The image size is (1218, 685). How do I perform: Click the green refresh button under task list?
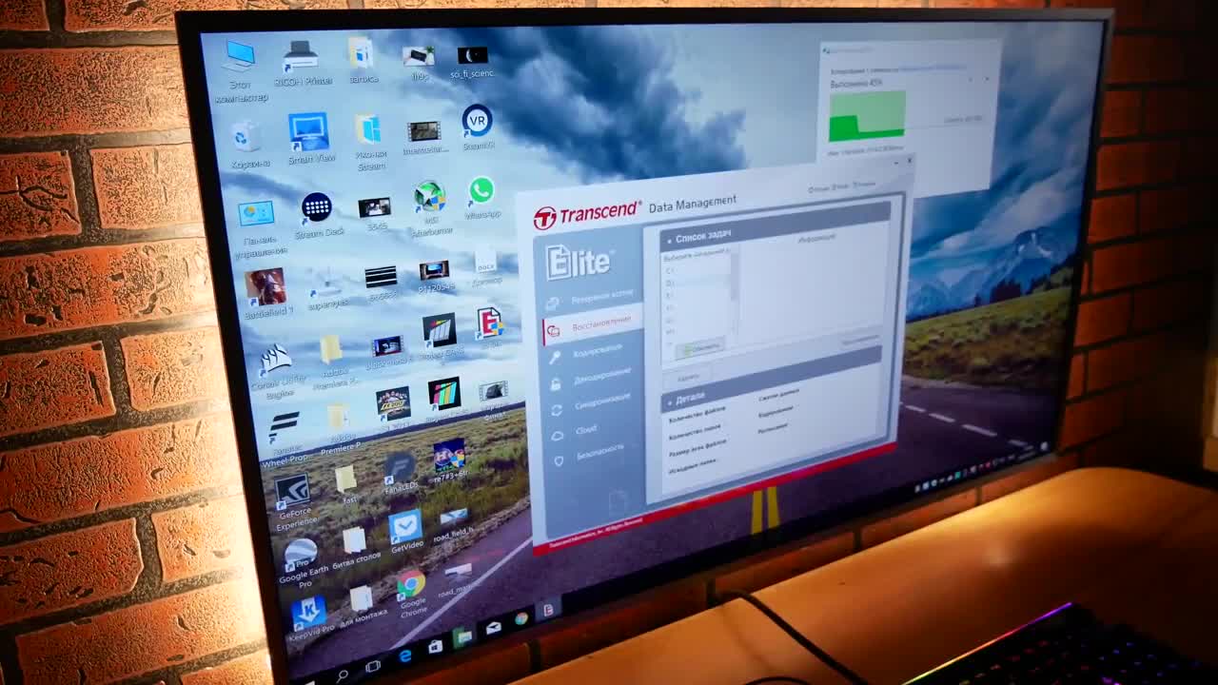[x=699, y=348]
